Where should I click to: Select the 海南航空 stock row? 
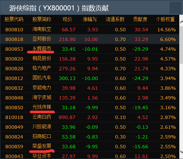90,29
